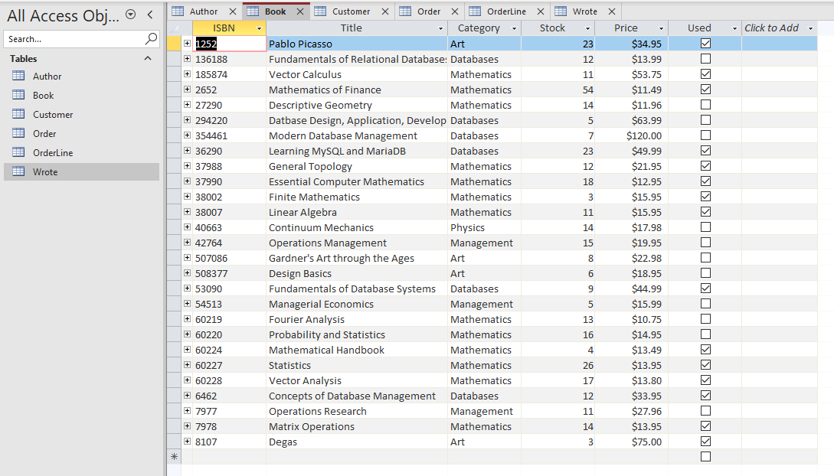Image resolution: width=834 pixels, height=476 pixels.
Task: Open the Price column header dropdown
Action: pyautogui.click(x=660, y=28)
